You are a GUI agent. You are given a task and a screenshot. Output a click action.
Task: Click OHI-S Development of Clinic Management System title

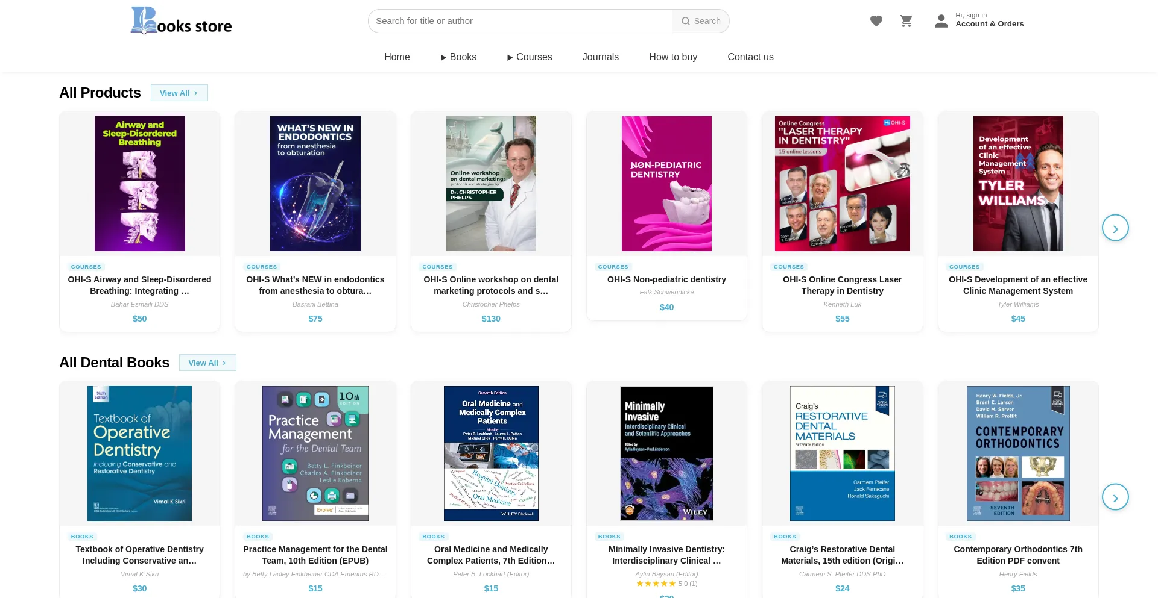pos(1018,285)
